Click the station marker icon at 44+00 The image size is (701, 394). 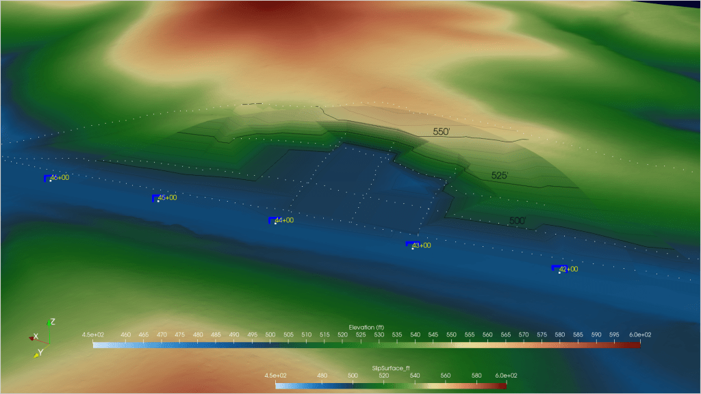[x=271, y=220]
